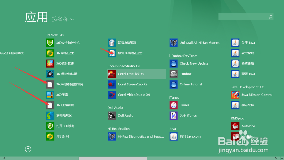Open 开机时间 icon
The width and height of the screenshot is (284, 160).
pos(50,136)
